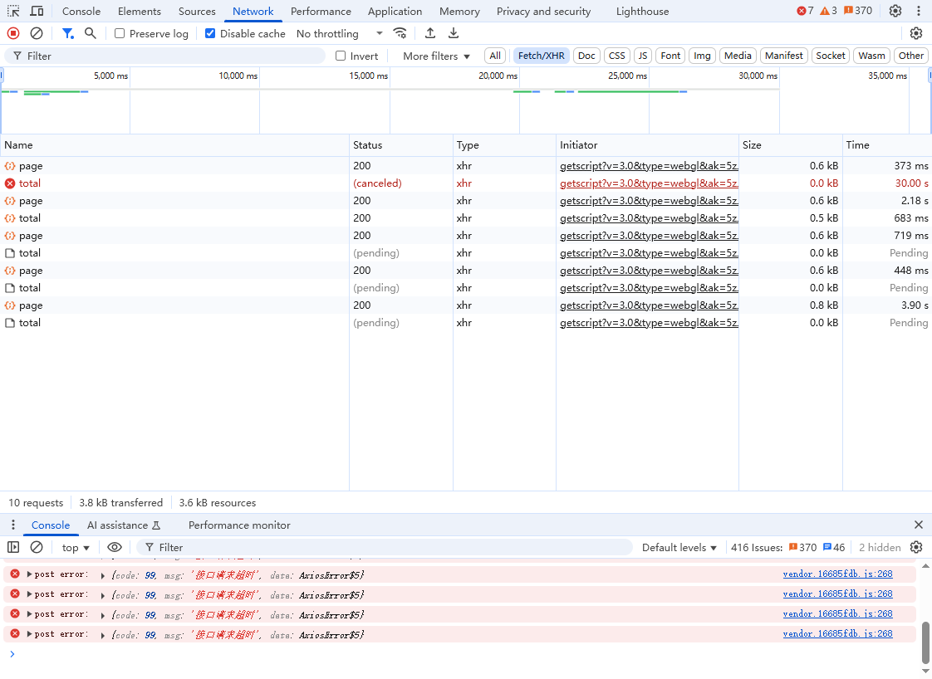
Task: Enable the Preserve log checkbox
Action: 120,34
